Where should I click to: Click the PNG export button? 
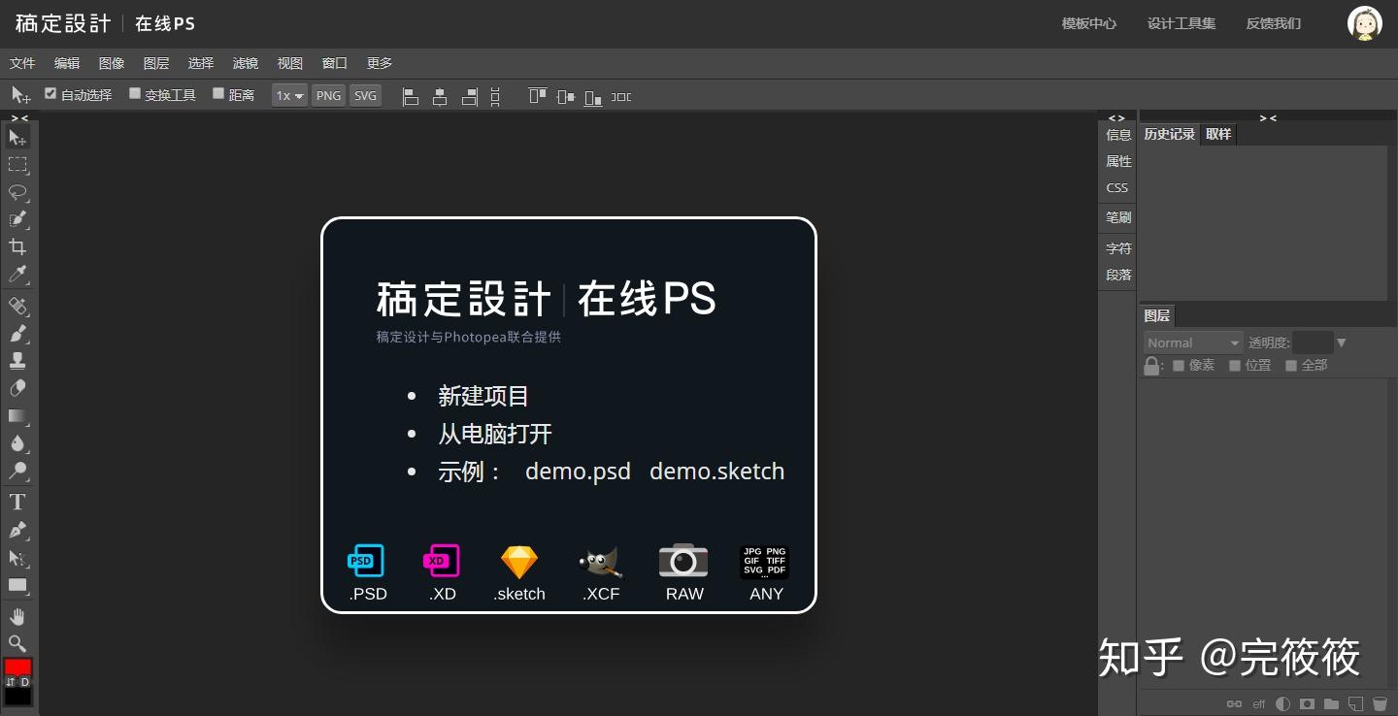point(328,95)
